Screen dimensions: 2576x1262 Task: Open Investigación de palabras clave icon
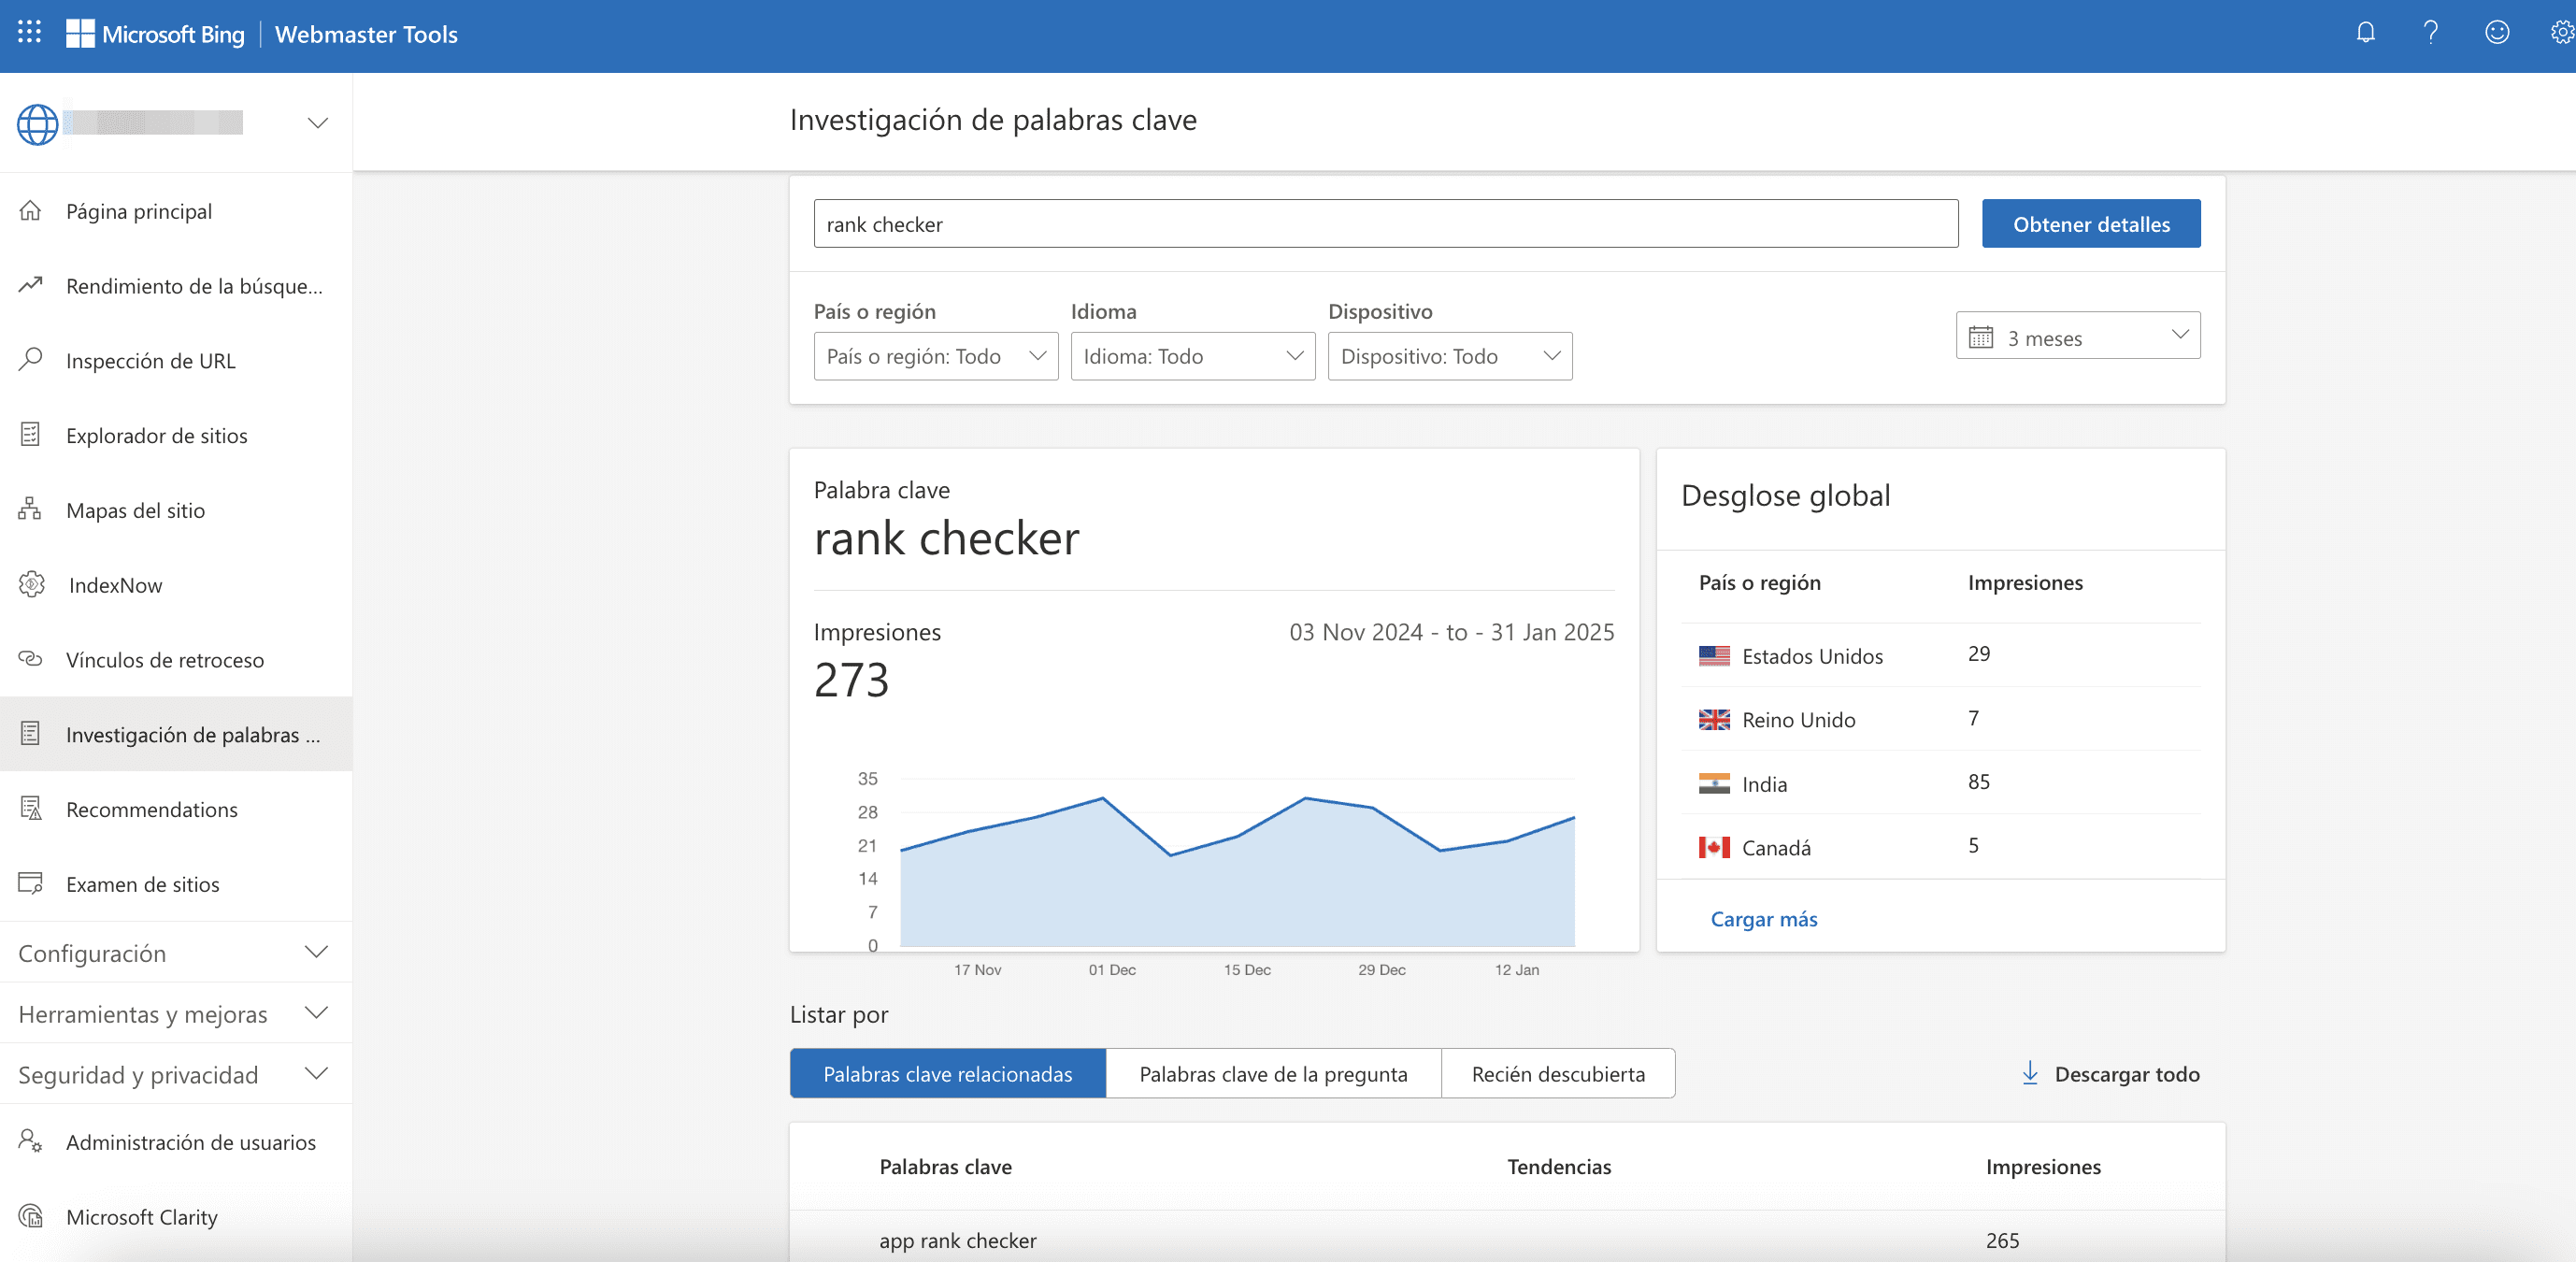[x=30, y=733]
